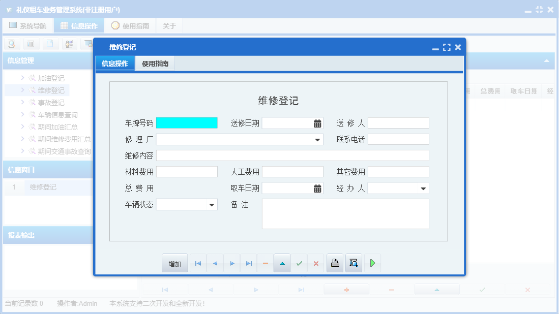The height and width of the screenshot is (314, 559).
Task: Select the next record arrow icon
Action: coord(232,263)
